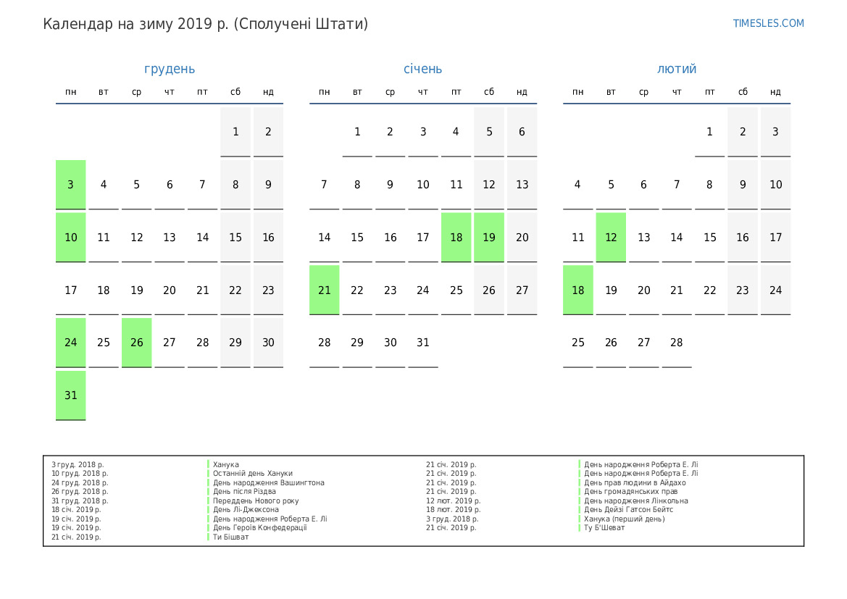Click the січень month heading

[422, 69]
